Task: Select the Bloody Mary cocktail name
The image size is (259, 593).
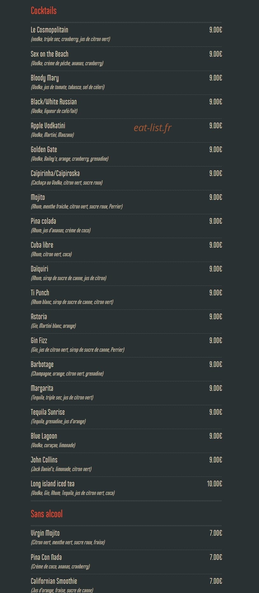Action: (x=45, y=78)
